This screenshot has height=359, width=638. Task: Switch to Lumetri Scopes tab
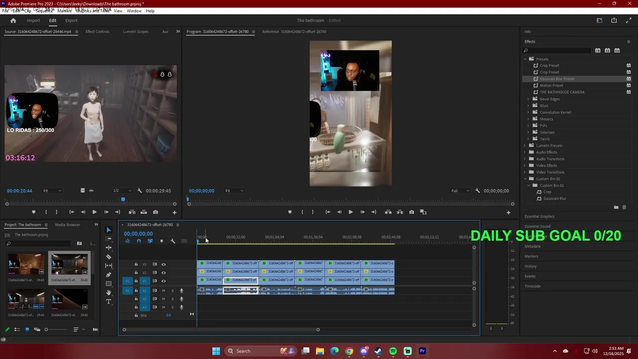[x=136, y=31]
